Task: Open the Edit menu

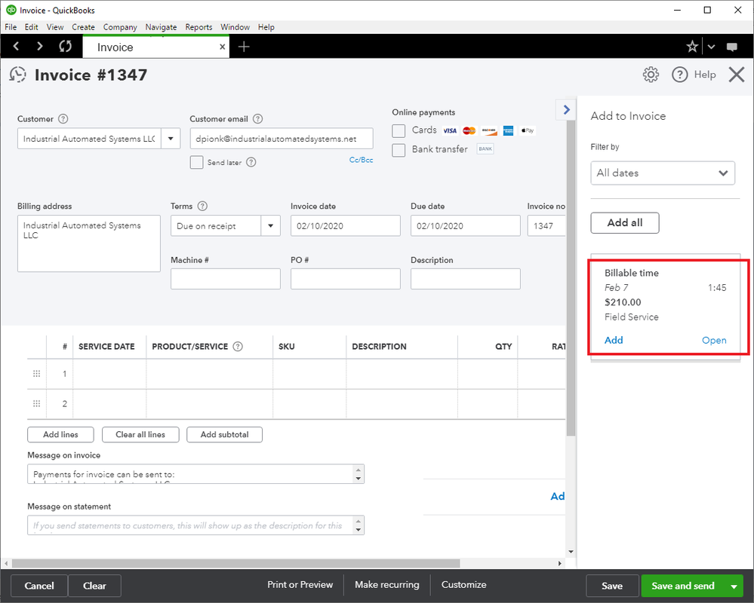Action: [31, 27]
